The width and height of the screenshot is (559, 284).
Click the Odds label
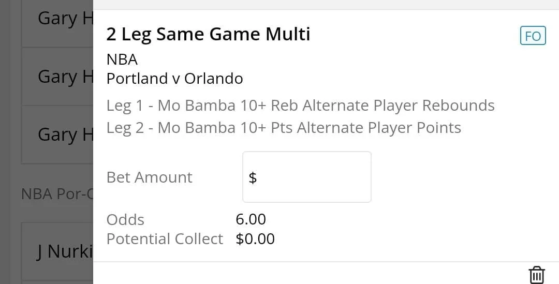pos(125,220)
